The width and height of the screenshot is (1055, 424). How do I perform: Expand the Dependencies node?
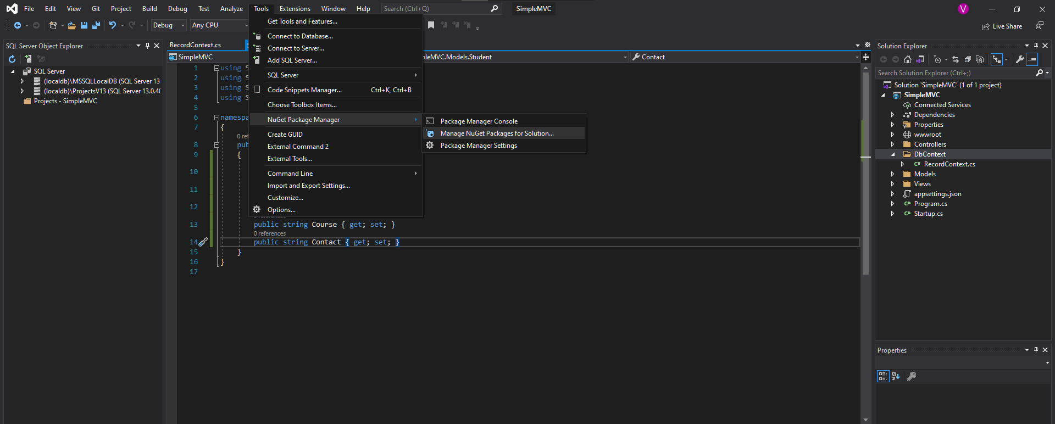tap(892, 115)
